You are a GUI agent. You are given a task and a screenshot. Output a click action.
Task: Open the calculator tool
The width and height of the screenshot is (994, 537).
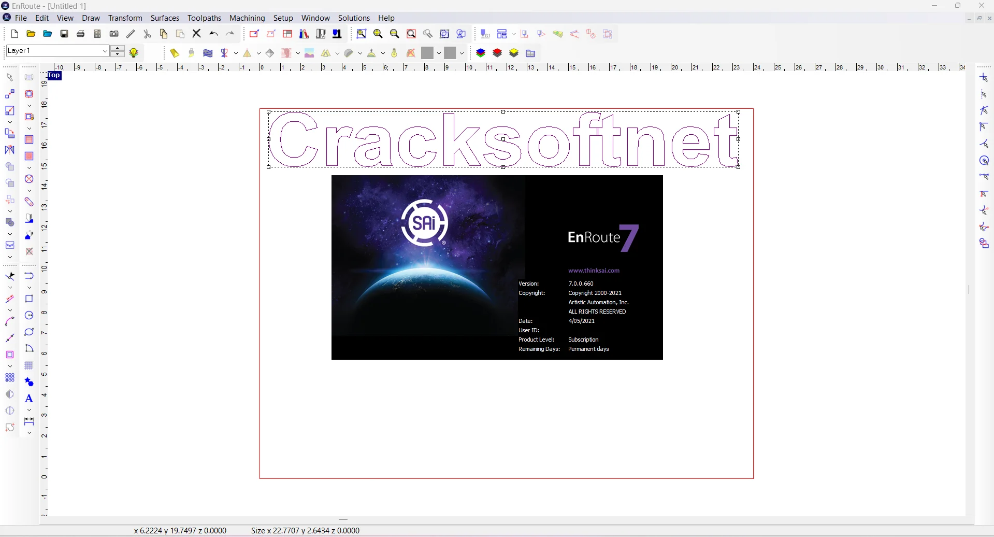point(97,34)
